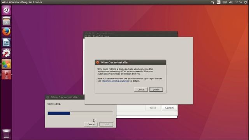249x140 pixels.
Task: Click the download progress bar
Action: point(81,113)
